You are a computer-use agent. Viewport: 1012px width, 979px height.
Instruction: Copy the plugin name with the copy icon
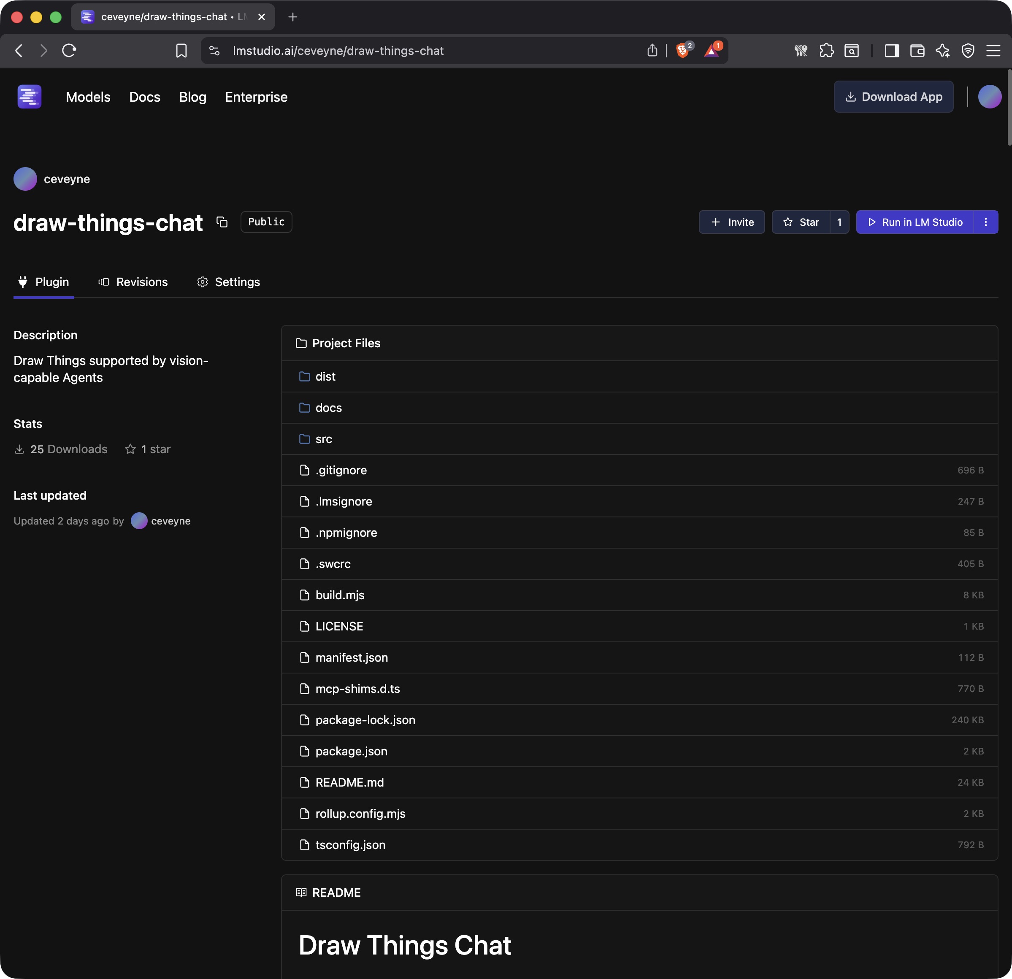point(222,222)
